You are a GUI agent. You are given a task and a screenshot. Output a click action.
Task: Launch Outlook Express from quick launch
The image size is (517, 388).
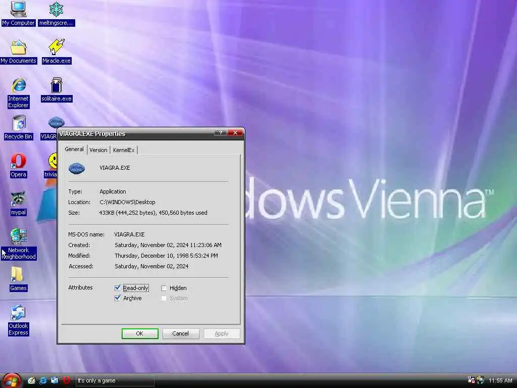coord(55,380)
